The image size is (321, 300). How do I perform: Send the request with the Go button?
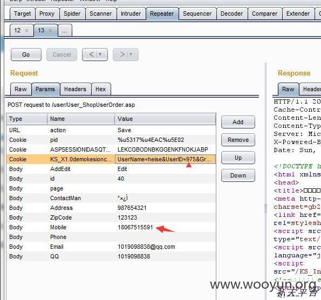pos(26,54)
